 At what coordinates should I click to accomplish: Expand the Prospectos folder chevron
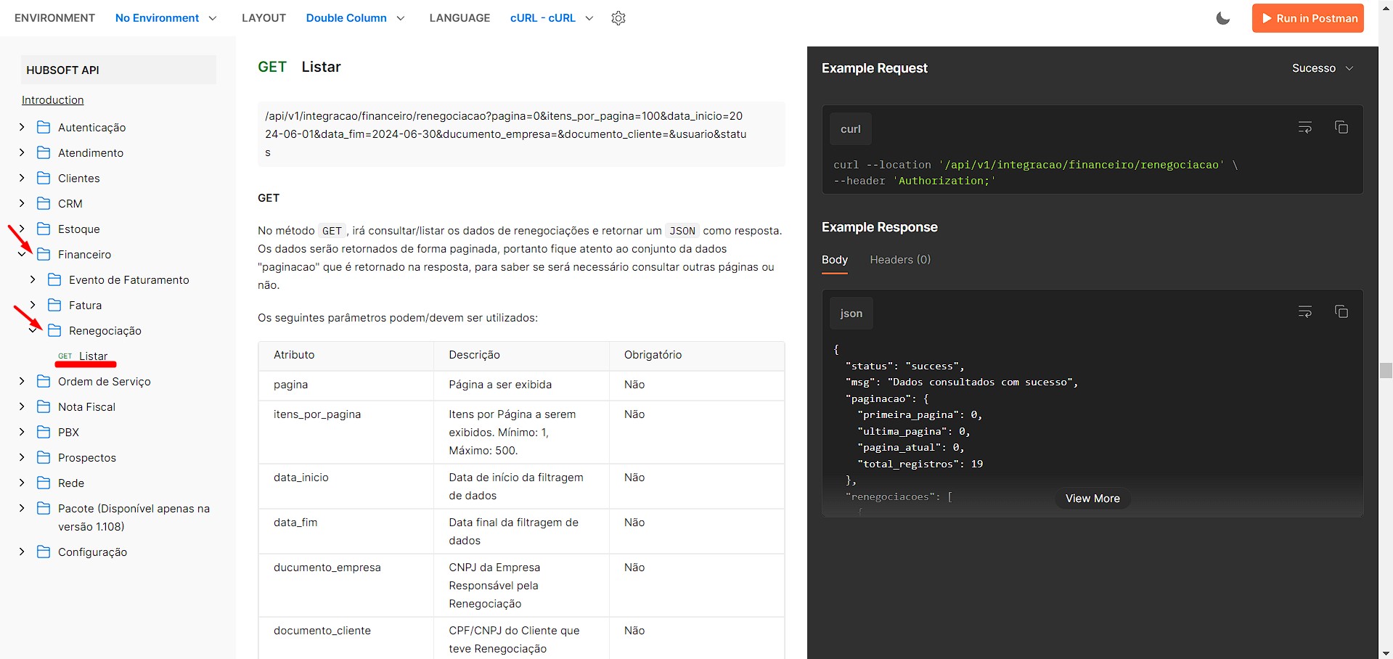[x=22, y=457]
